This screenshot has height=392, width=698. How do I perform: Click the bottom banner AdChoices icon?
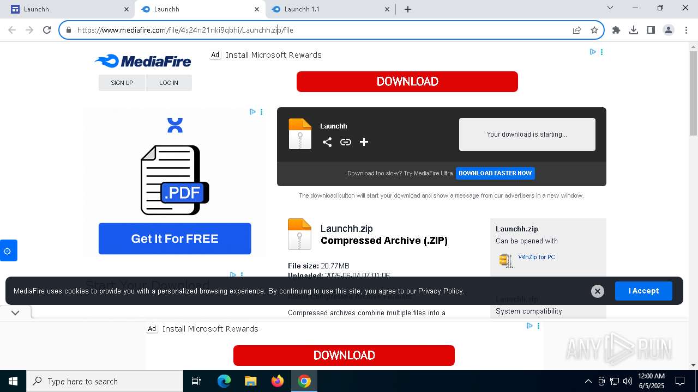tap(529, 326)
